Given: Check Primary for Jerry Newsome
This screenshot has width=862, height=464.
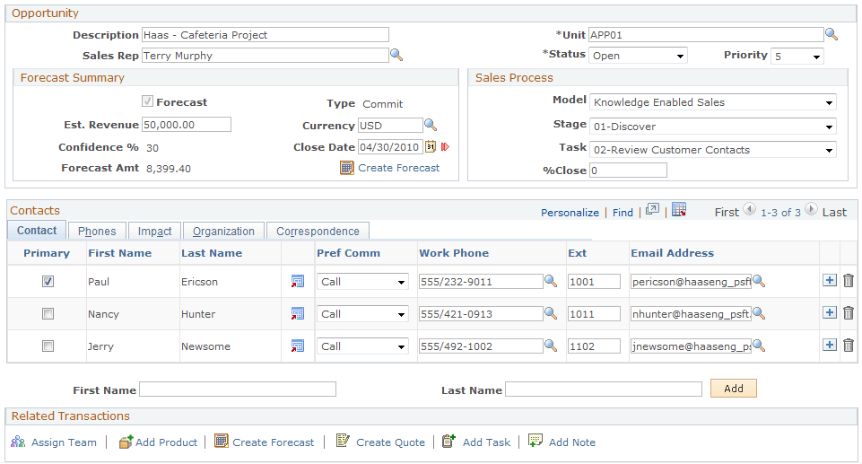Looking at the screenshot, I should coord(48,346).
